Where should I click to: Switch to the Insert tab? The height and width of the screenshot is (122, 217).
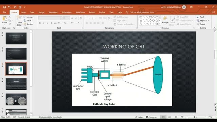point(23,12)
